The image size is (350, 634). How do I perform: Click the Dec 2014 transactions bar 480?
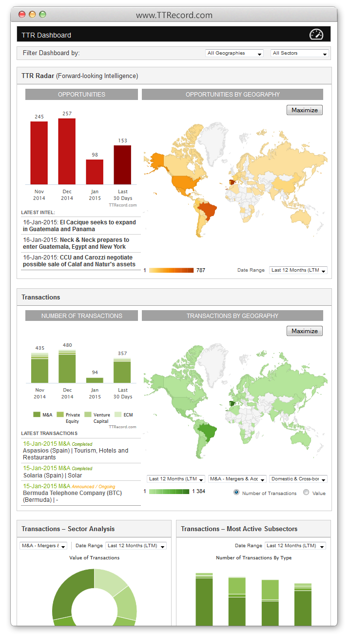coord(67,366)
